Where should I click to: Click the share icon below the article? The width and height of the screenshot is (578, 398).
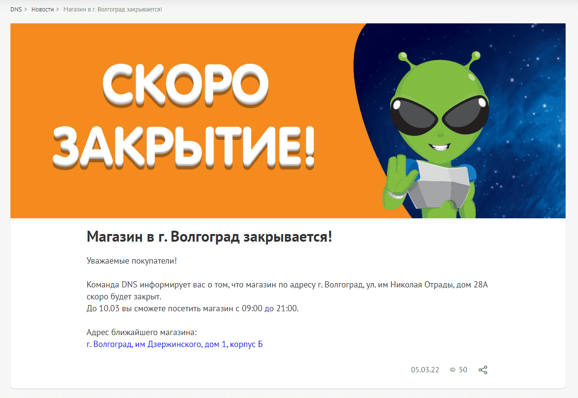pyautogui.click(x=483, y=370)
